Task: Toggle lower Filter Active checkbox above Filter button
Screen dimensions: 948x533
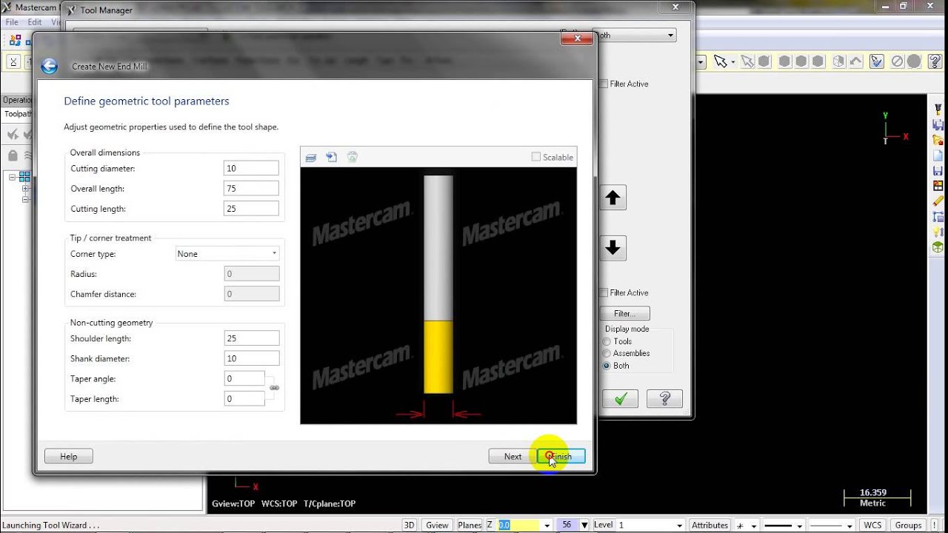Action: 604,292
